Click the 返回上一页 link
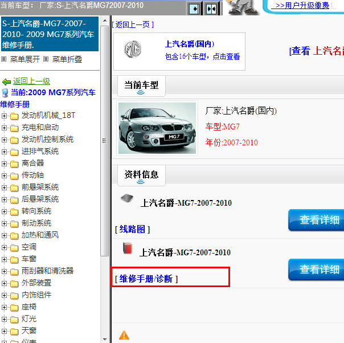This screenshot has height=343, width=344. (133, 24)
